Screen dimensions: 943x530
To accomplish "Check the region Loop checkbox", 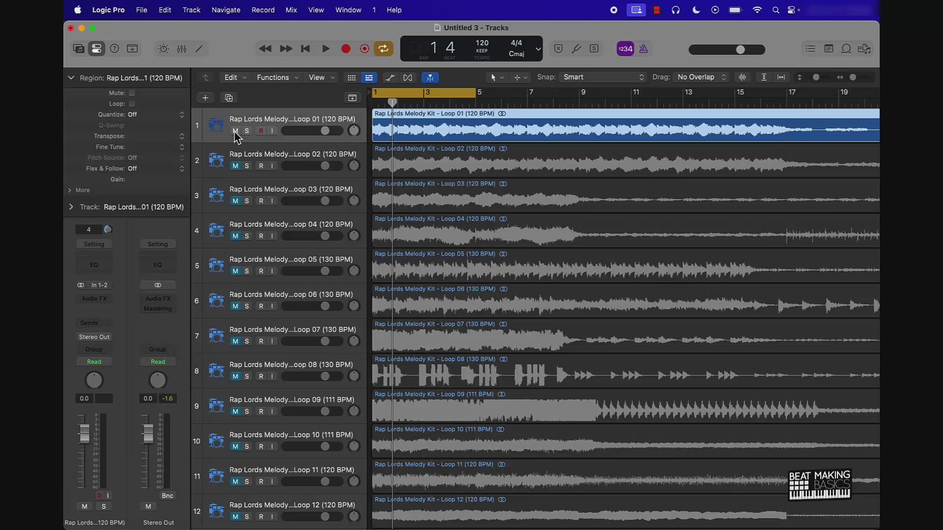I will [132, 104].
